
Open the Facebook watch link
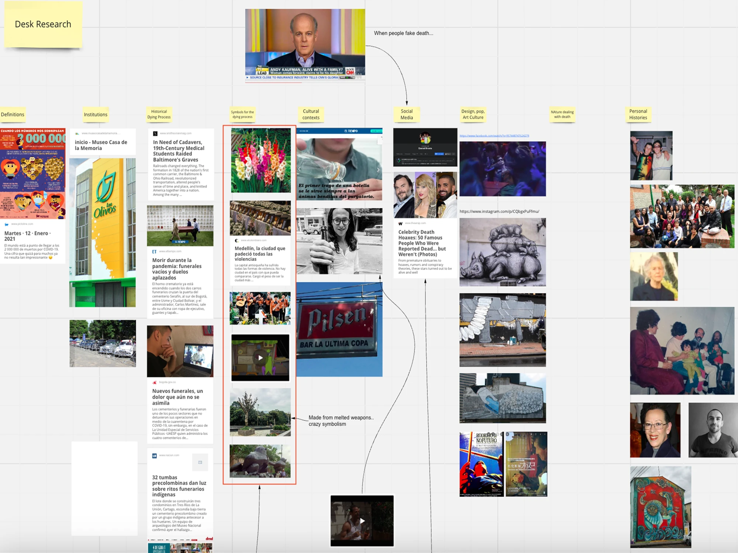(x=494, y=136)
